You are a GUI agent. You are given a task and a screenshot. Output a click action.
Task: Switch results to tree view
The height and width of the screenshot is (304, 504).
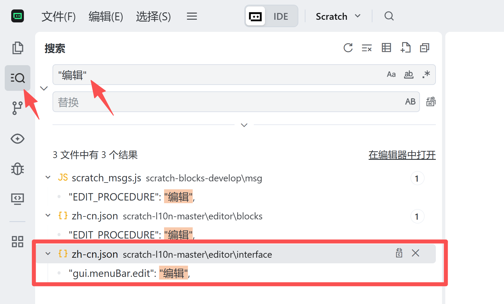[x=386, y=48]
